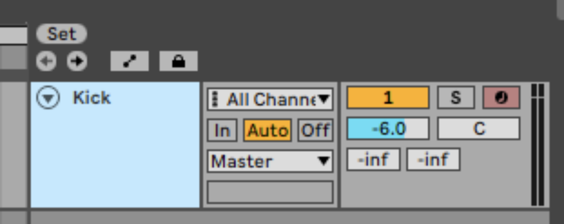The height and width of the screenshot is (224, 564).
Task: Click the pan control showing C
Action: (x=479, y=128)
